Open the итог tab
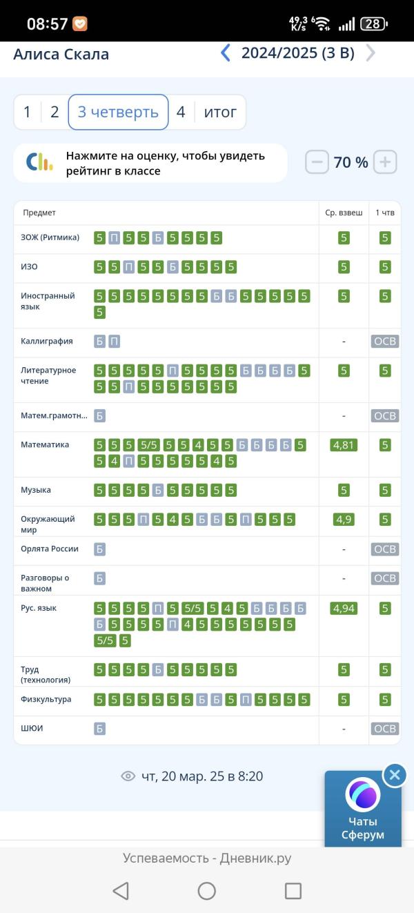Viewport: 414px width, 913px height. [220, 112]
